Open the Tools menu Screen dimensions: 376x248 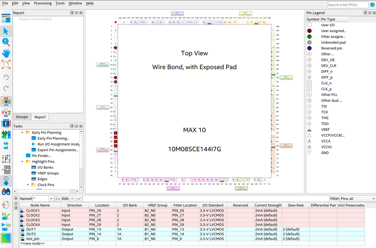[60, 3]
